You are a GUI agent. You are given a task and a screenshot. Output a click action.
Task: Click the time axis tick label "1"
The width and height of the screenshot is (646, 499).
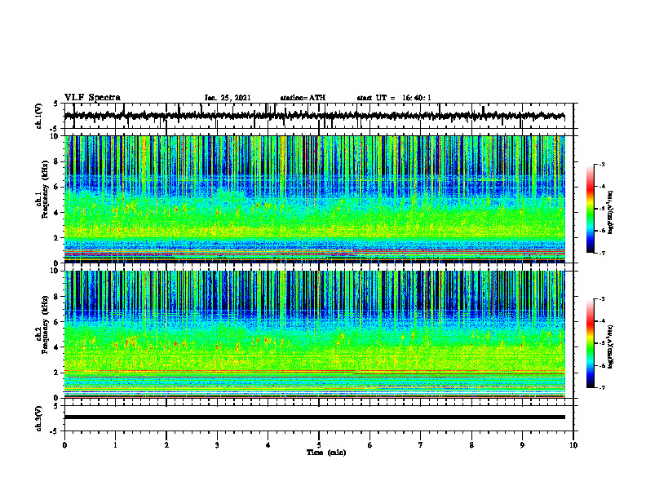coord(115,445)
